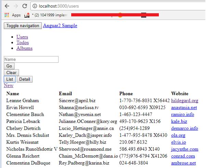Click the Go button
The width and height of the screenshot is (206, 168).
coord(9,66)
